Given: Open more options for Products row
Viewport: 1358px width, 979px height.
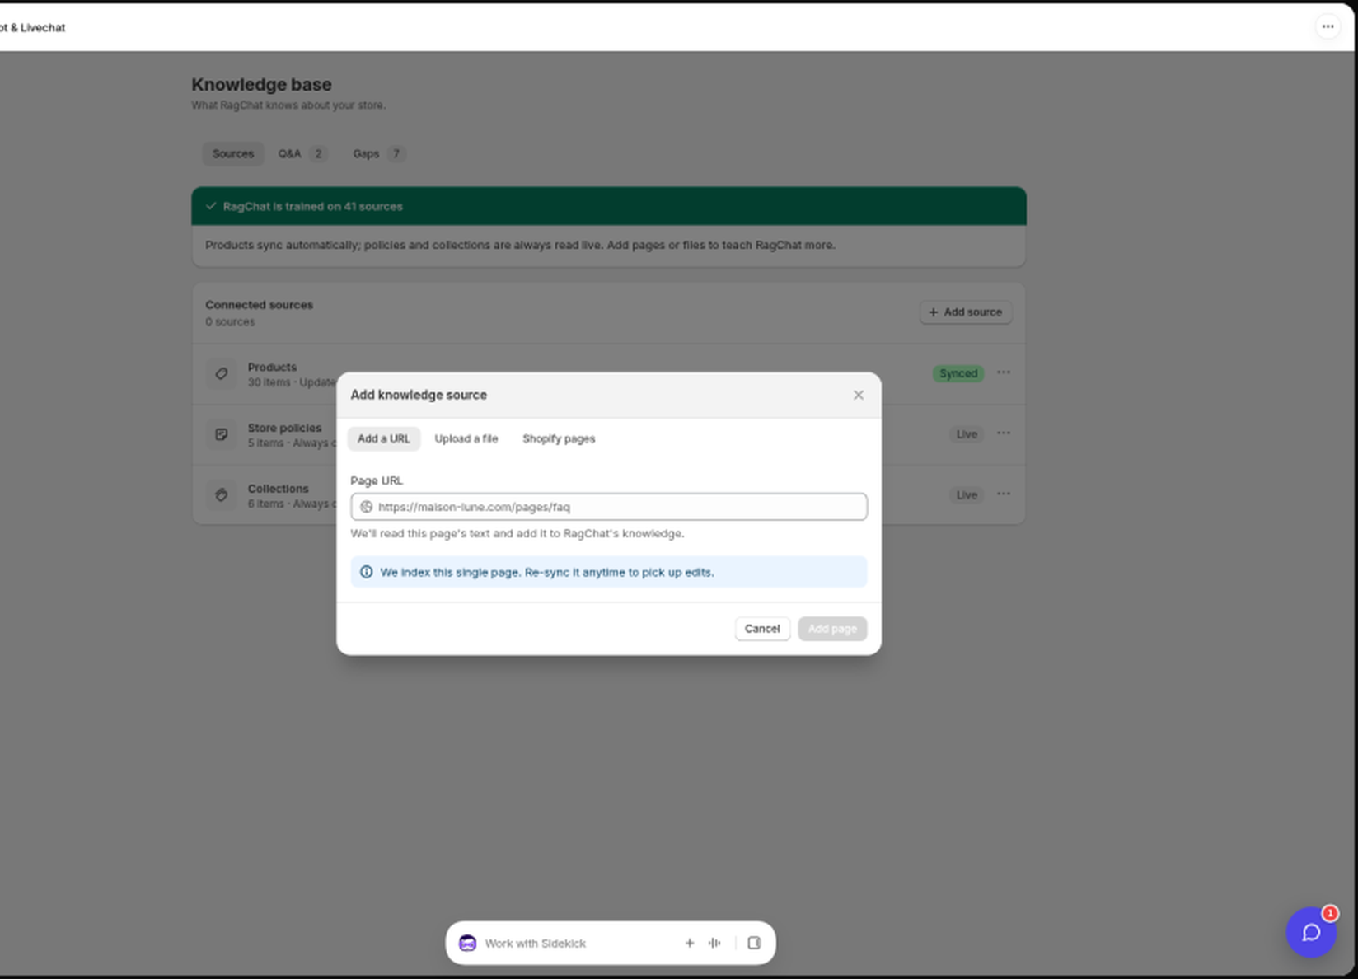Looking at the screenshot, I should point(1003,372).
